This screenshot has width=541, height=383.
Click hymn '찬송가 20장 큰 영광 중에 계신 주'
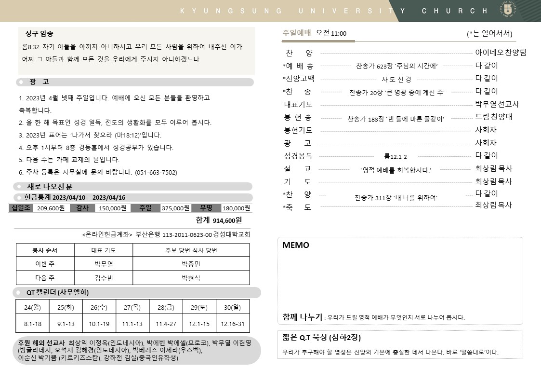click(396, 93)
